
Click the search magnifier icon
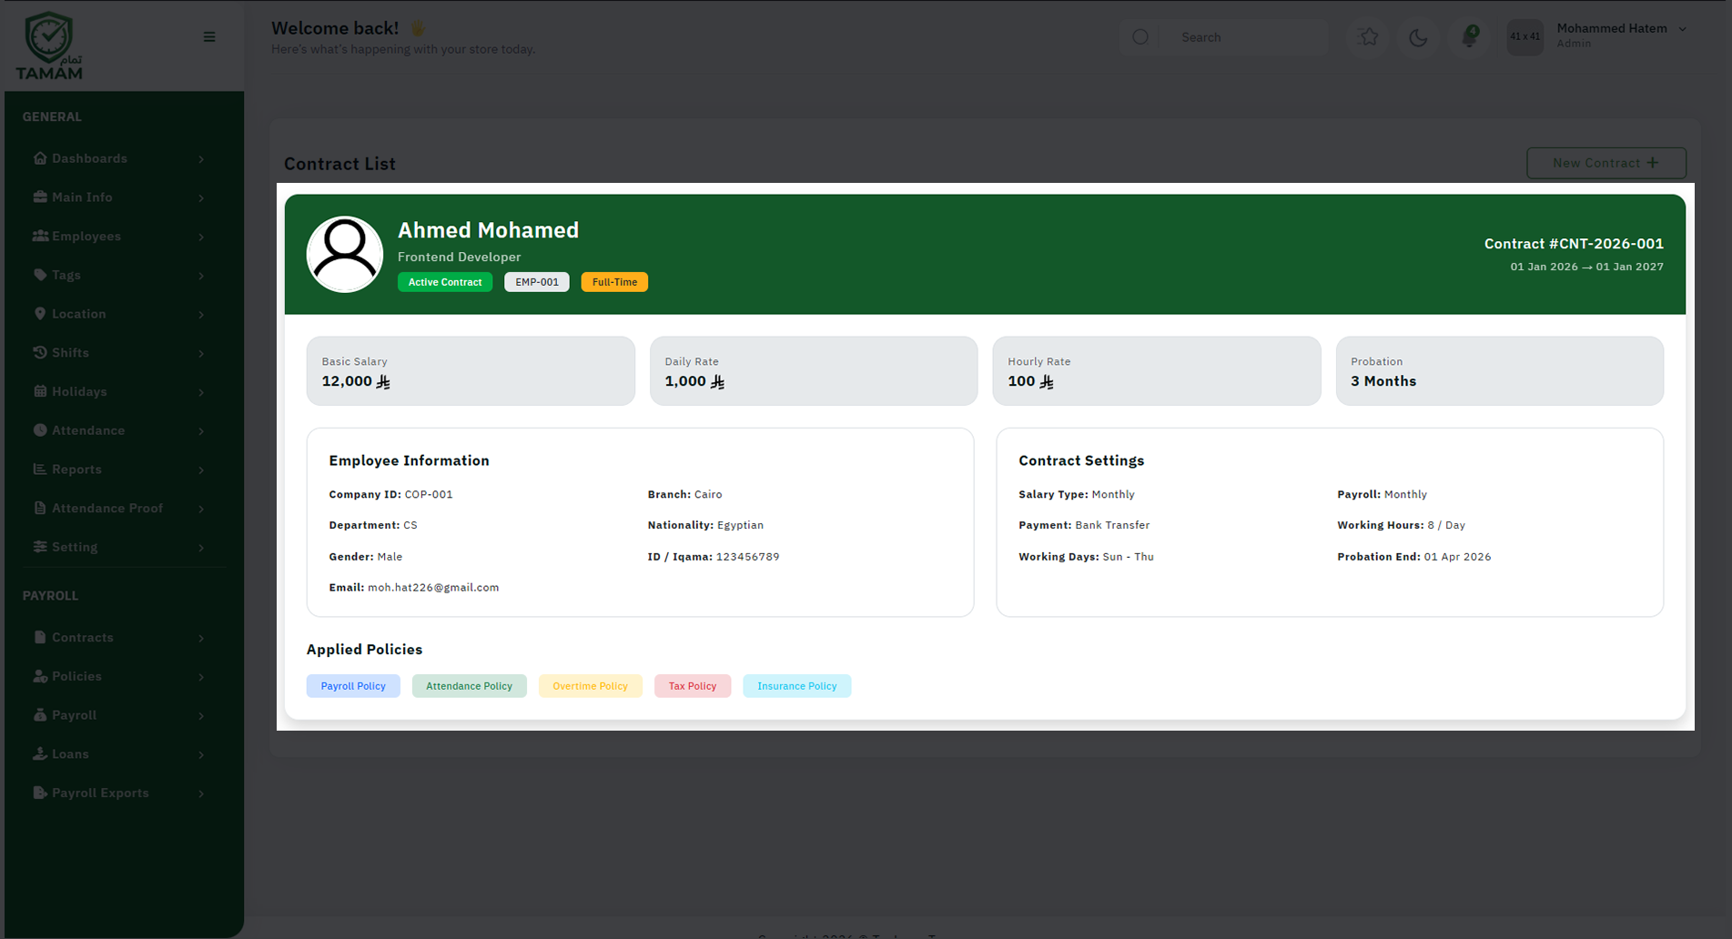(x=1140, y=37)
